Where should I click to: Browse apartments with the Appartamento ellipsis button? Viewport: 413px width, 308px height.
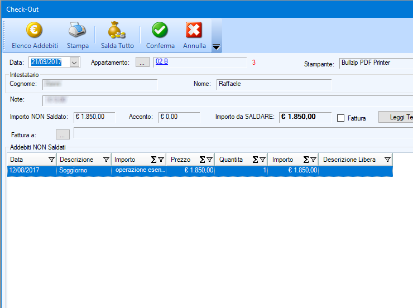142,62
